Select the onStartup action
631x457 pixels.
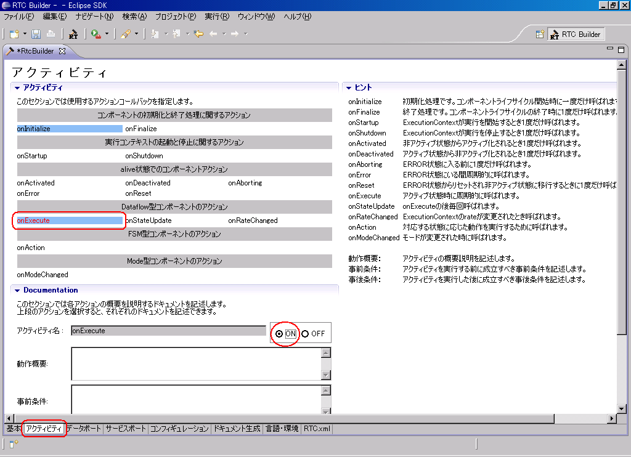tap(32, 156)
